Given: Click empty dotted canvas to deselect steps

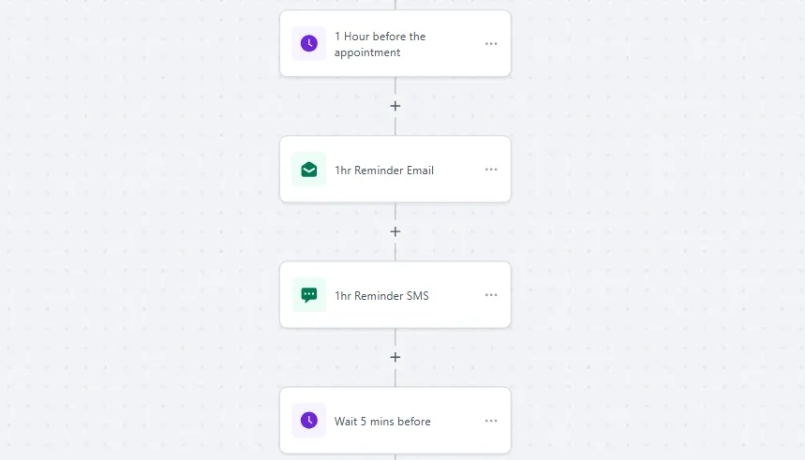Looking at the screenshot, I should coord(642,231).
